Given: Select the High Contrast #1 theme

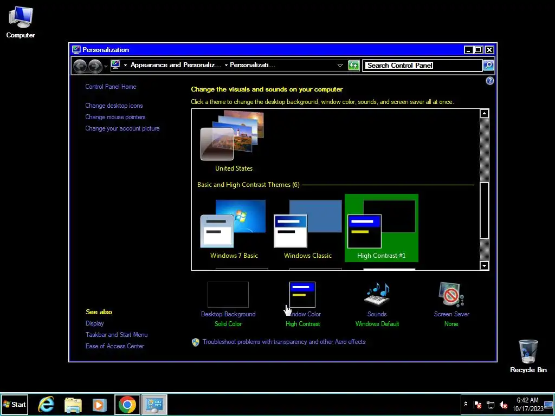Looking at the screenshot, I should [381, 228].
